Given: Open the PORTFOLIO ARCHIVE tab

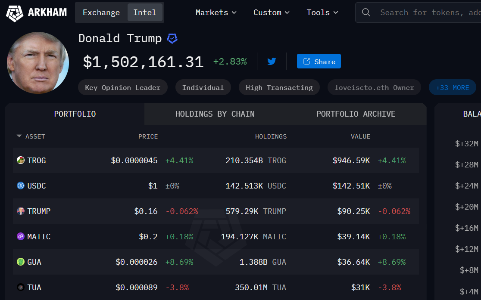Looking at the screenshot, I should tap(356, 114).
